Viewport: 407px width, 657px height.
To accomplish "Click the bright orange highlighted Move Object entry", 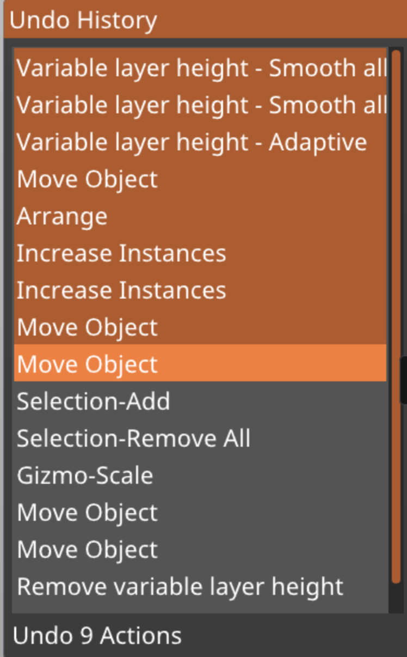I will click(88, 364).
